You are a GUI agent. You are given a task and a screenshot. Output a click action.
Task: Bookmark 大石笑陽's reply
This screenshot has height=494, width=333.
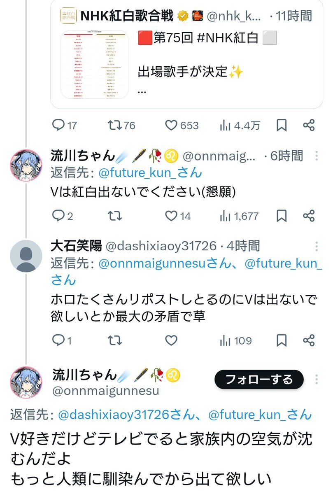(x=282, y=340)
